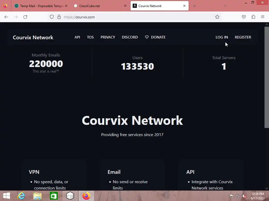This screenshot has width=269, height=201.
Task: Click 'Providing free services since 2017' text
Action: pyautogui.click(x=132, y=135)
